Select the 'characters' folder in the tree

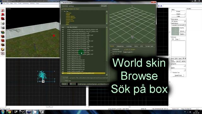[68, 13]
